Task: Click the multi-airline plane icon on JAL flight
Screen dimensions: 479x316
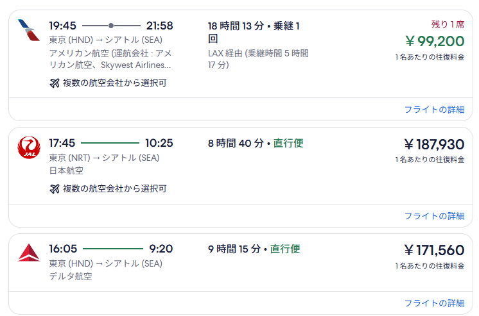Action: click(55, 189)
